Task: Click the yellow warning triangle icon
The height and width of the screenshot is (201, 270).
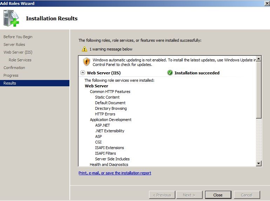Action: [x=85, y=49]
